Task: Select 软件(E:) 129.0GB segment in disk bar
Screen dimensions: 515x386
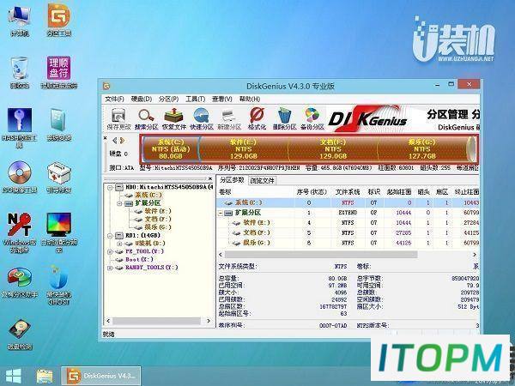Action: [x=244, y=149]
